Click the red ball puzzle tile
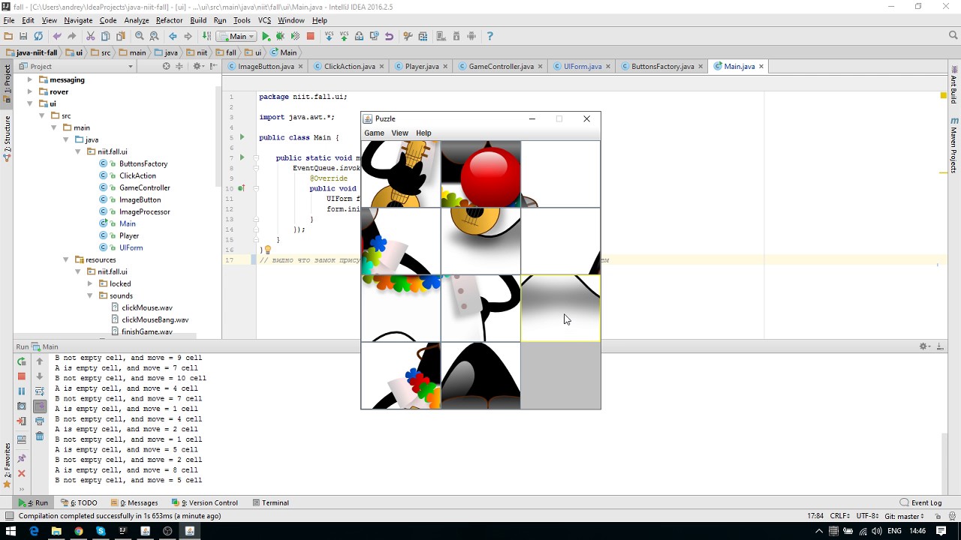This screenshot has height=540, width=961. [480, 174]
